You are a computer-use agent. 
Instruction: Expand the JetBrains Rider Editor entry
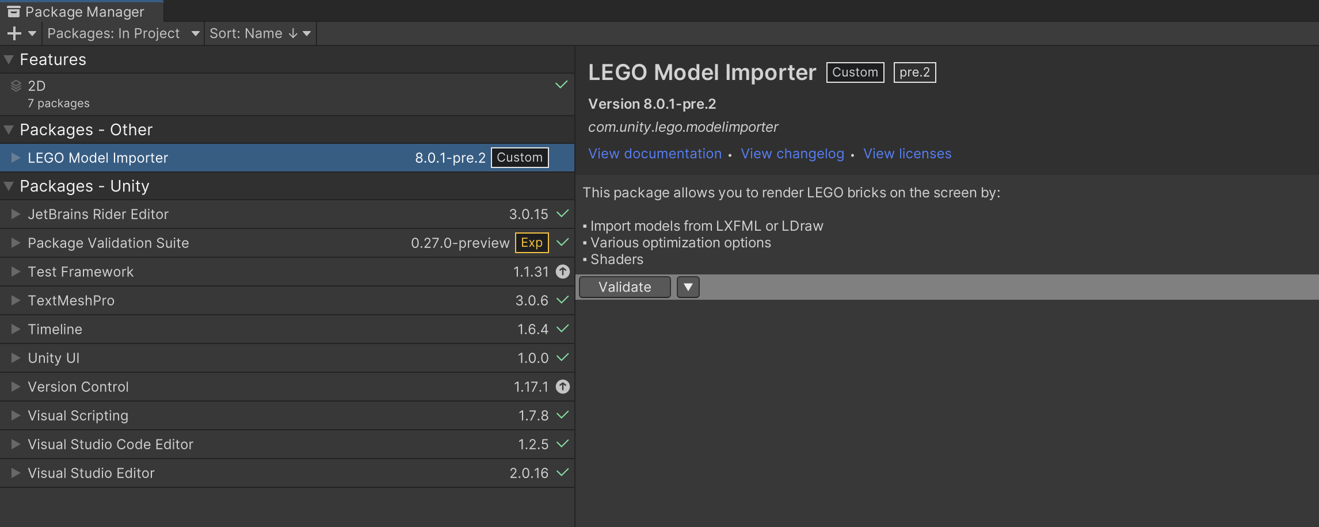(16, 214)
